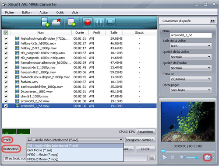The width and height of the screenshot is (219, 166).
Task: Open the log icon beside the status bar
Action: click(x=152, y=158)
